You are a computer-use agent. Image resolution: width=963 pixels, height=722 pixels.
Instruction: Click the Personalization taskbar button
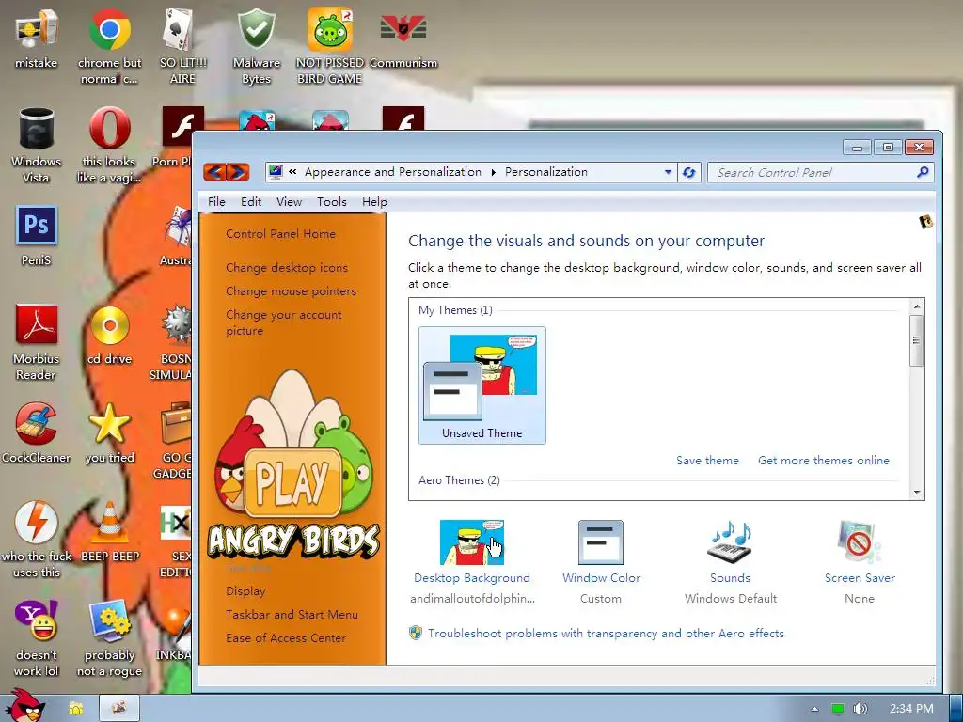(119, 708)
